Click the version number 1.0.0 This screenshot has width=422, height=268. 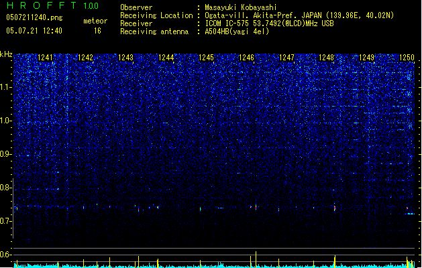point(91,5)
